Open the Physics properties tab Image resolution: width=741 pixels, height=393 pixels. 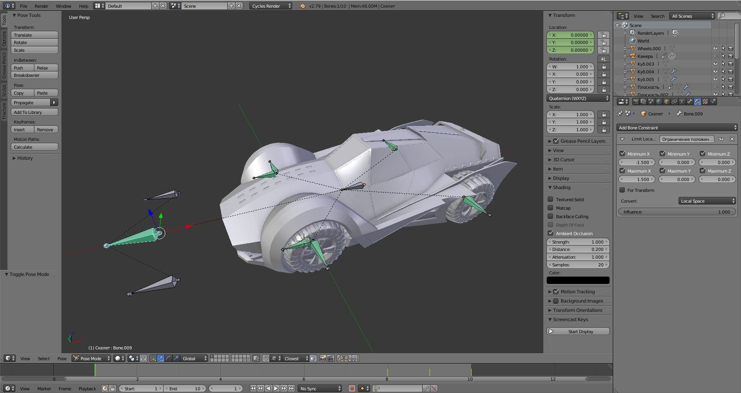pyautogui.click(x=713, y=102)
